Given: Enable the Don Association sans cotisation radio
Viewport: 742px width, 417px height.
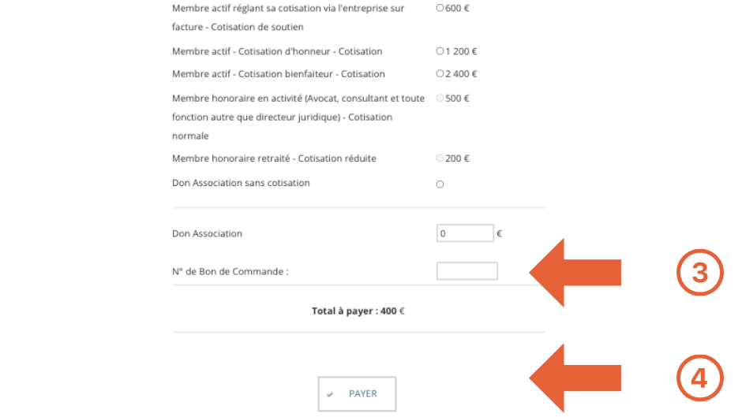Looking at the screenshot, I should click(440, 184).
